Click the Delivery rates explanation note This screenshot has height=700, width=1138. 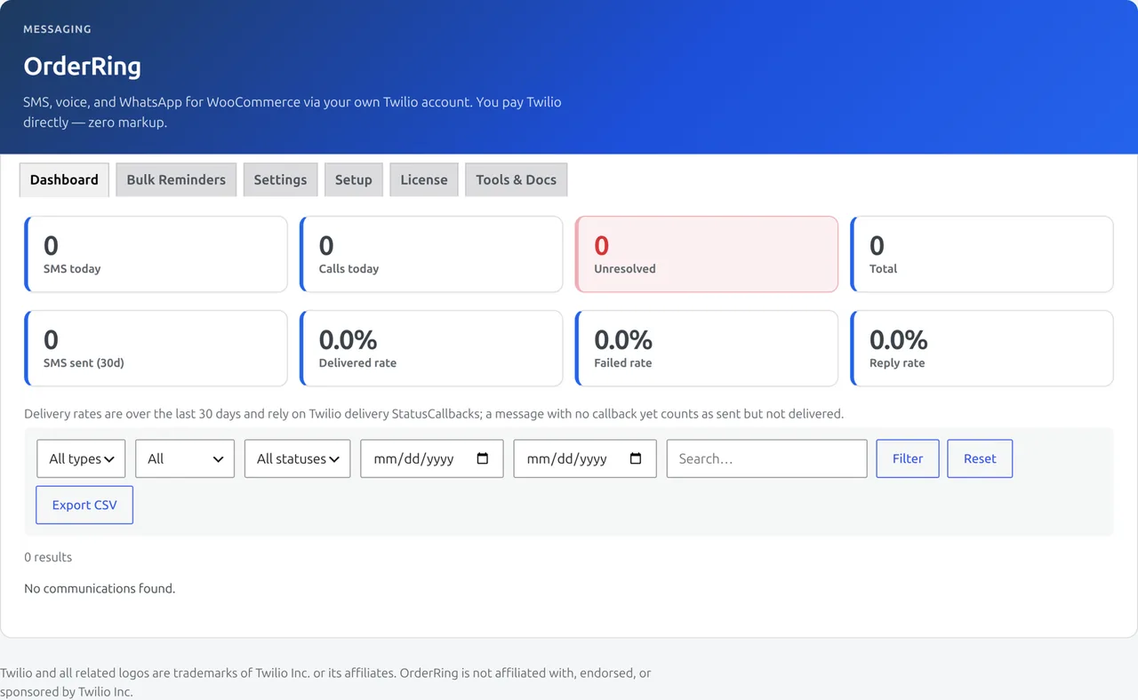[x=434, y=414]
